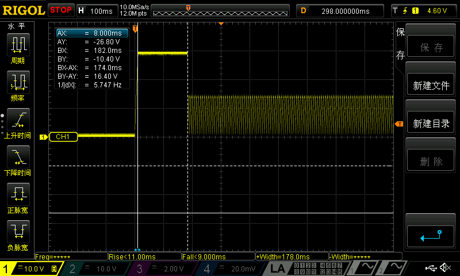
Task: Click the BX-AX = 174.0ms value
Action: point(108,68)
